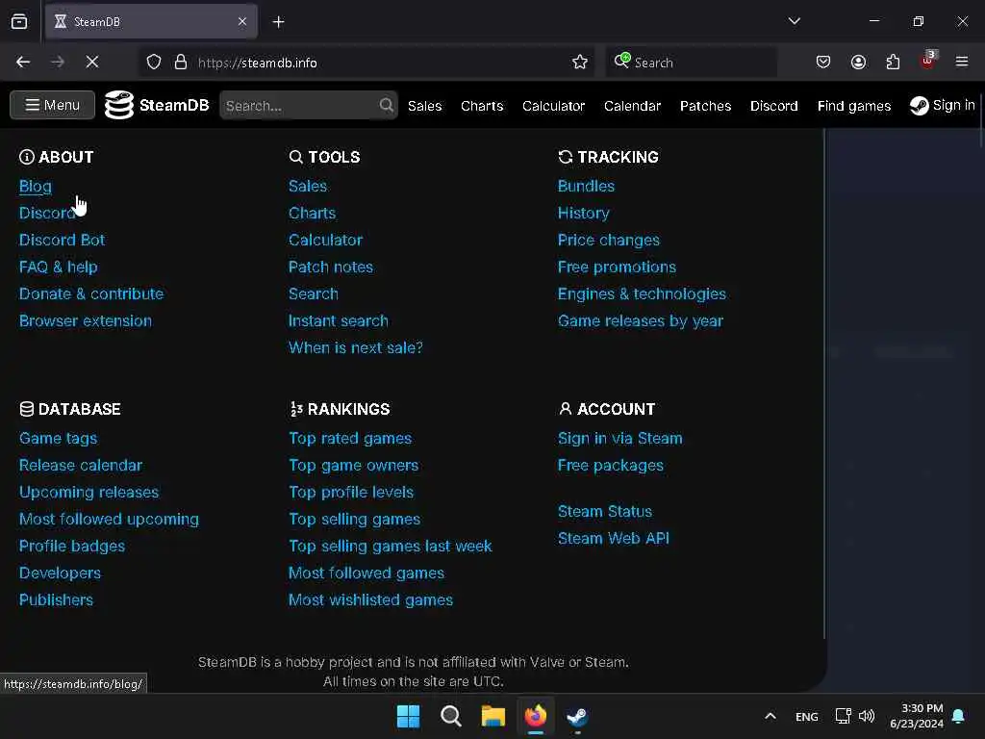Click the tracking protection shield icon

154,63
